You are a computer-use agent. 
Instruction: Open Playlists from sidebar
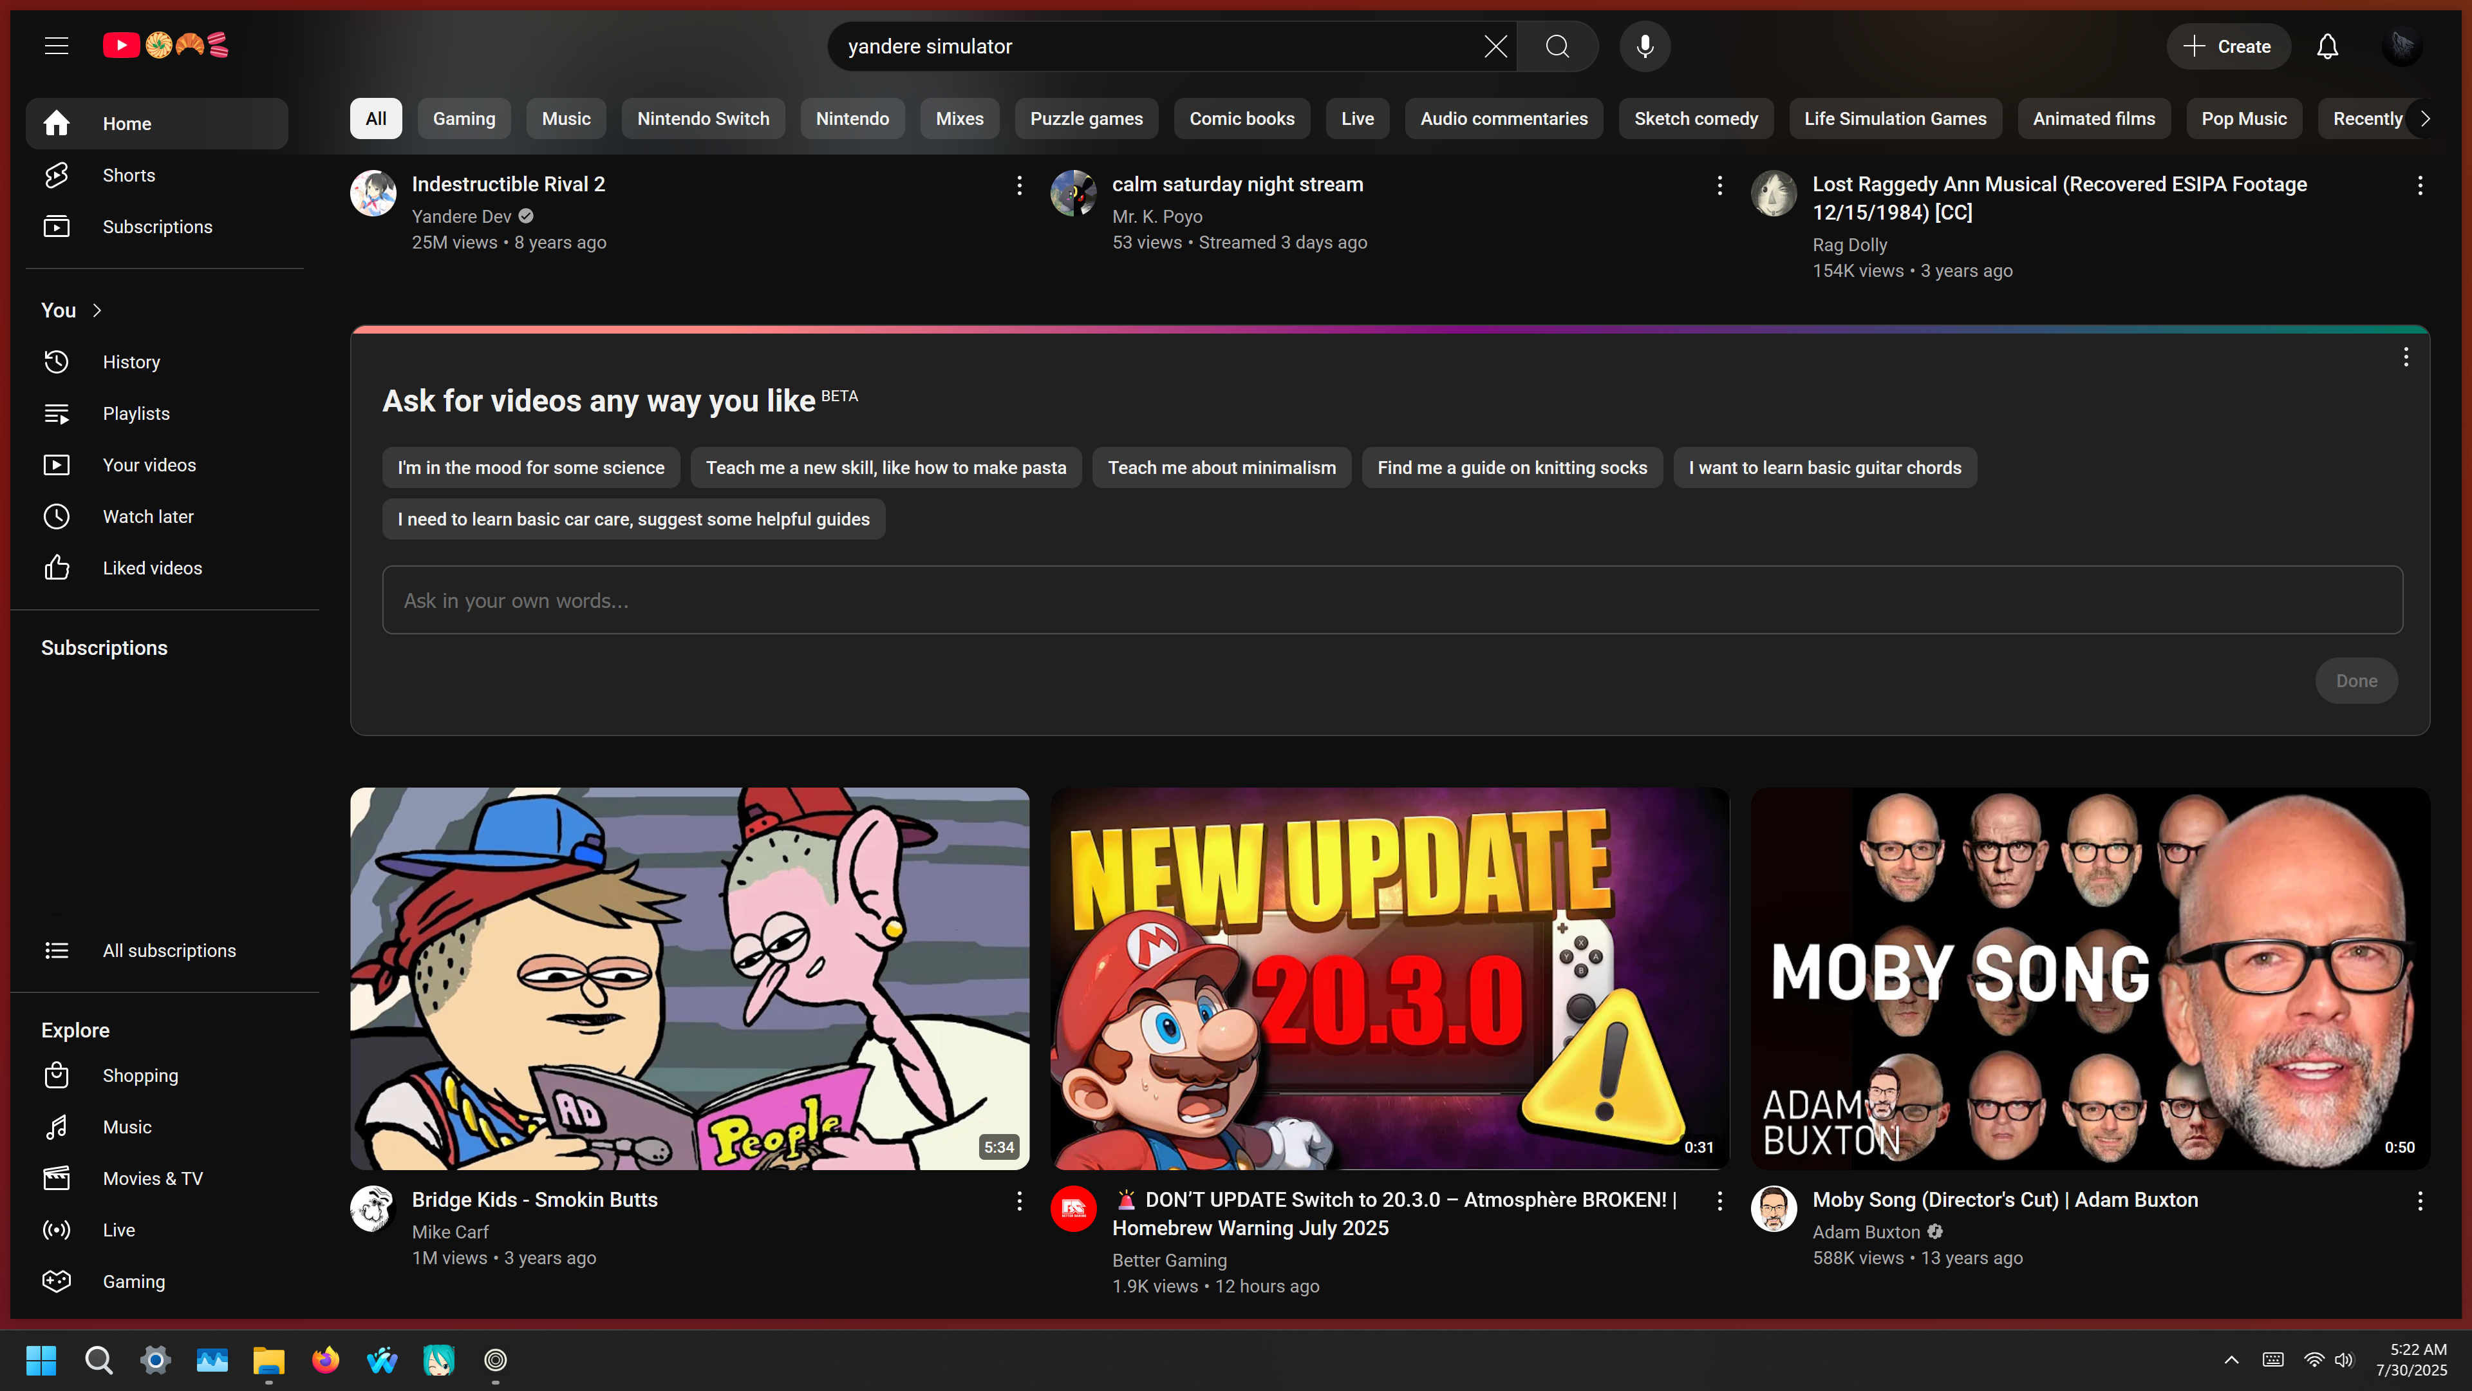point(157,413)
